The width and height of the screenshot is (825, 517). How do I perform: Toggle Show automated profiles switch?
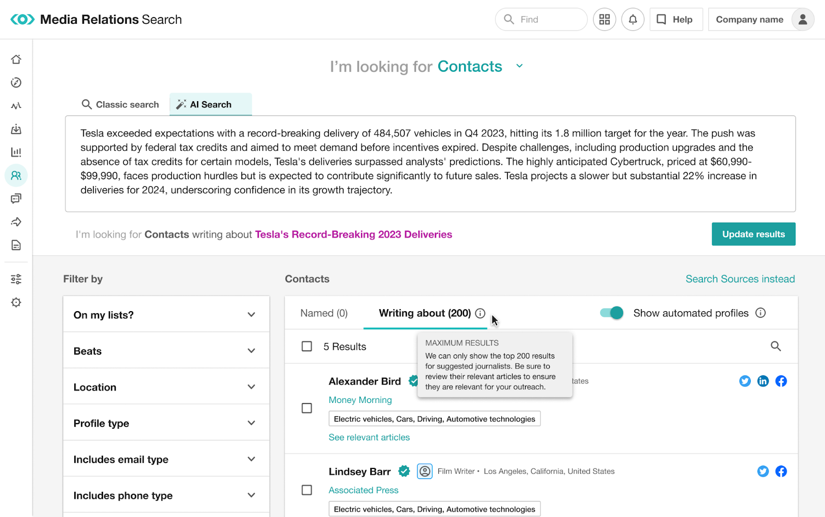coord(612,313)
